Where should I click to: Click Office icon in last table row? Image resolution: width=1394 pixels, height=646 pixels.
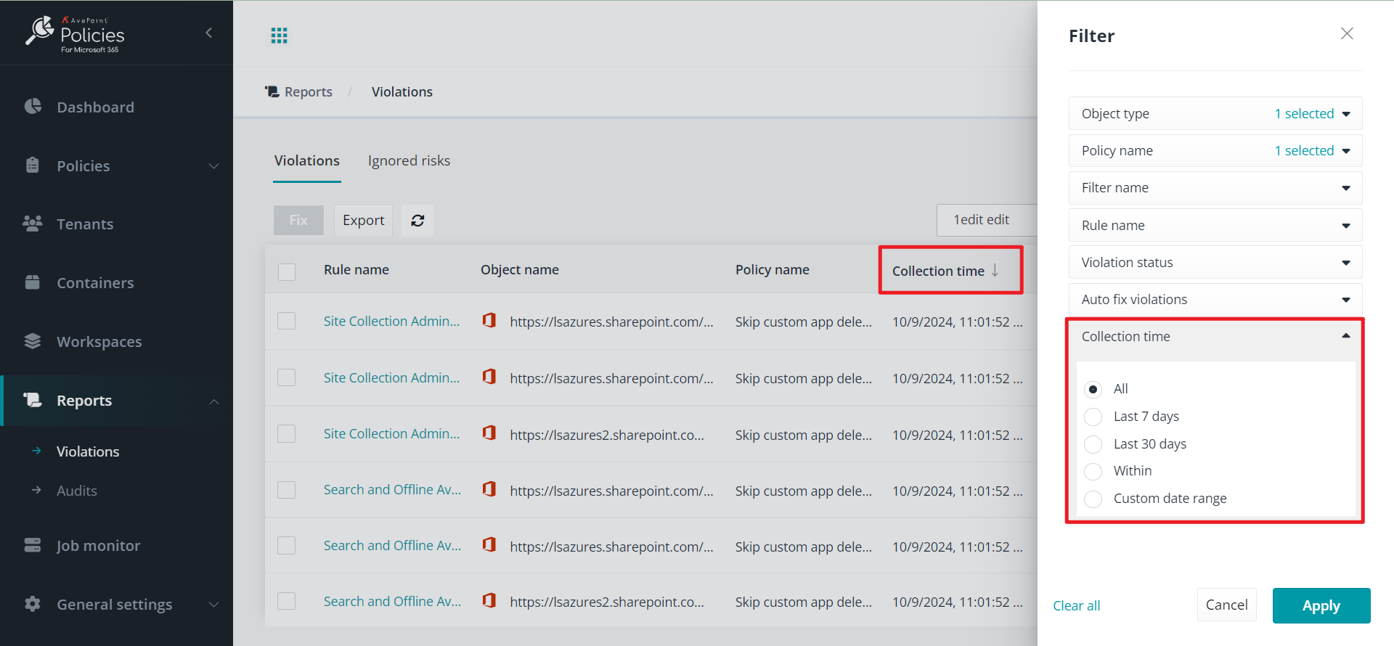coord(489,601)
